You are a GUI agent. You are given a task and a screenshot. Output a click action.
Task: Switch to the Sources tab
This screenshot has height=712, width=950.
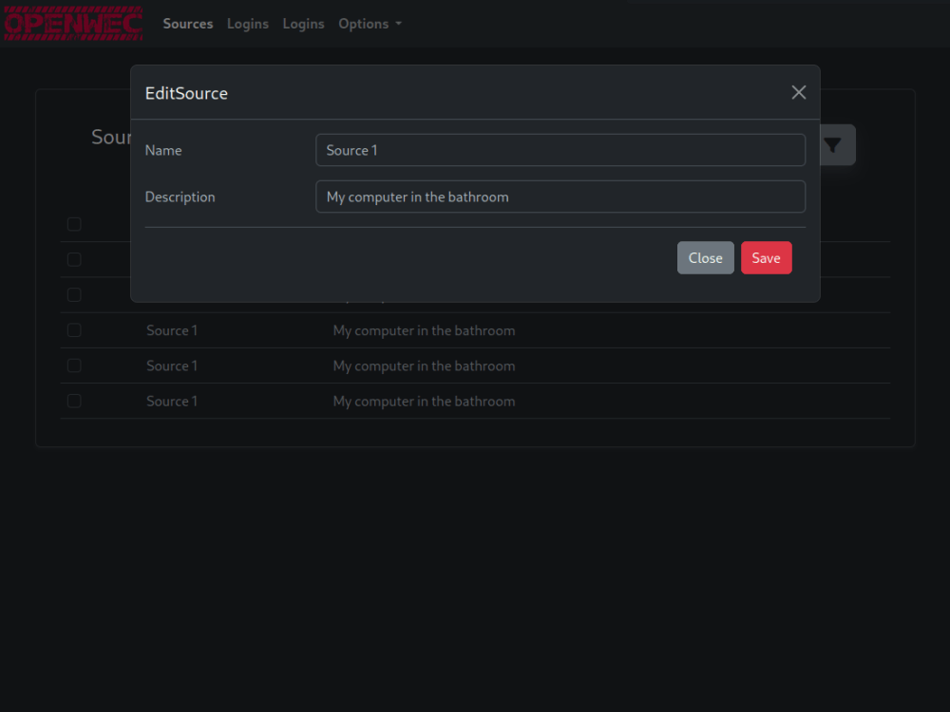tap(187, 24)
